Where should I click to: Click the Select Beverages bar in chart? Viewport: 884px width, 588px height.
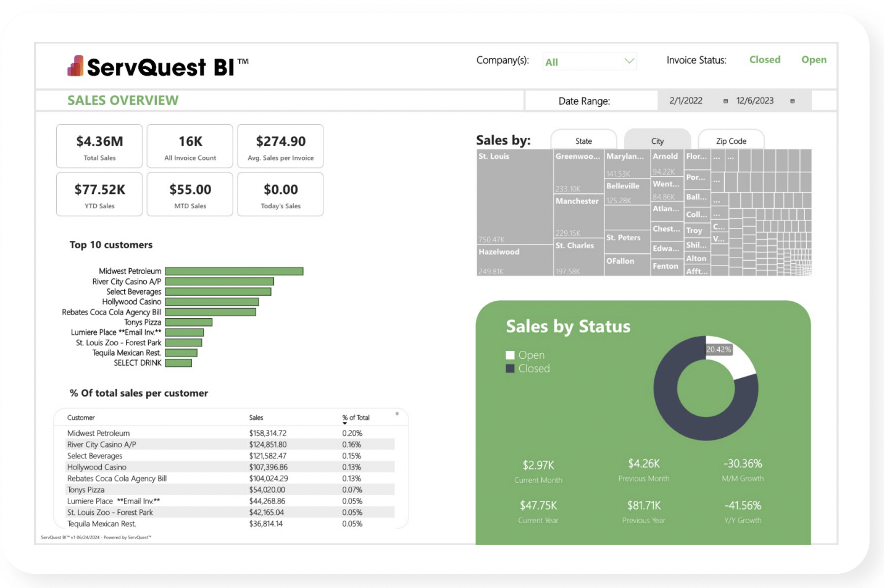point(218,292)
